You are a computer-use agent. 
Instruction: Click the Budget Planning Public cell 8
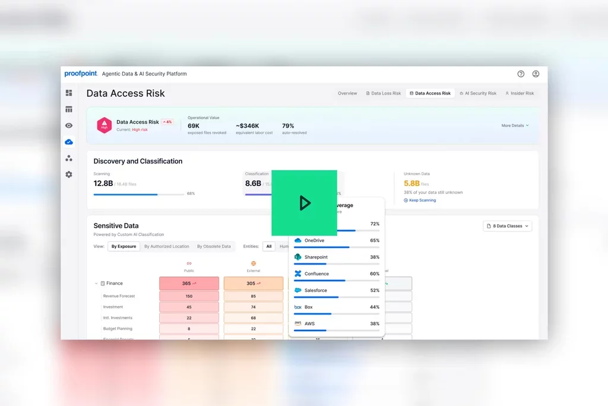189,329
